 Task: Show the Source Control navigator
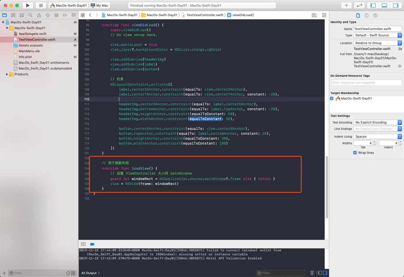[x=13, y=15]
